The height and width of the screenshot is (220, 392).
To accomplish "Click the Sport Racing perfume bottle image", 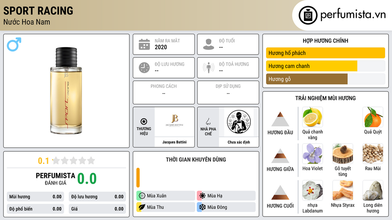I will coord(66,90).
